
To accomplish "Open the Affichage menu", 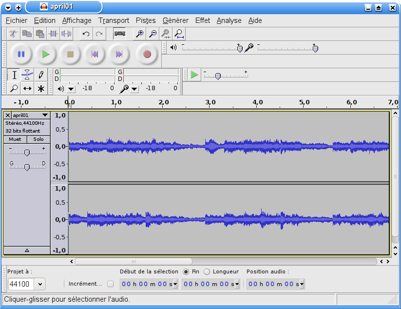I will coord(76,20).
